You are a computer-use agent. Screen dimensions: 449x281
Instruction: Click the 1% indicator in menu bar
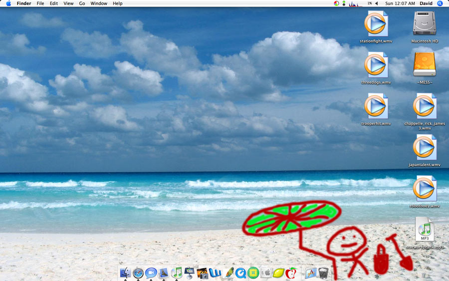[x=370, y=3]
